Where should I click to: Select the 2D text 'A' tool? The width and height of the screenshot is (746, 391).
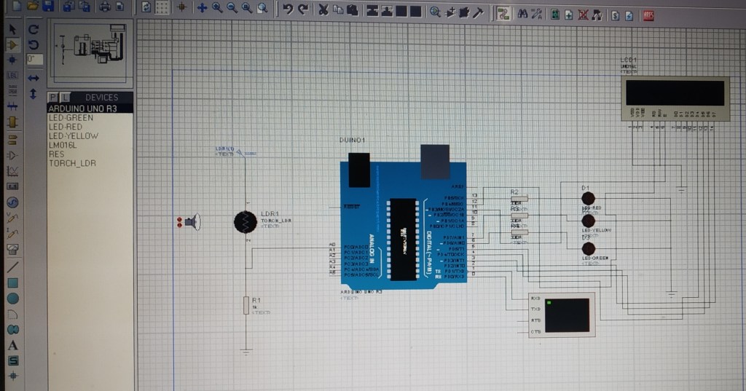pyautogui.click(x=12, y=345)
